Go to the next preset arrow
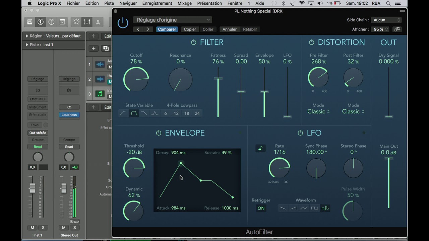Viewport: 429px width, 241px height. (x=148, y=29)
